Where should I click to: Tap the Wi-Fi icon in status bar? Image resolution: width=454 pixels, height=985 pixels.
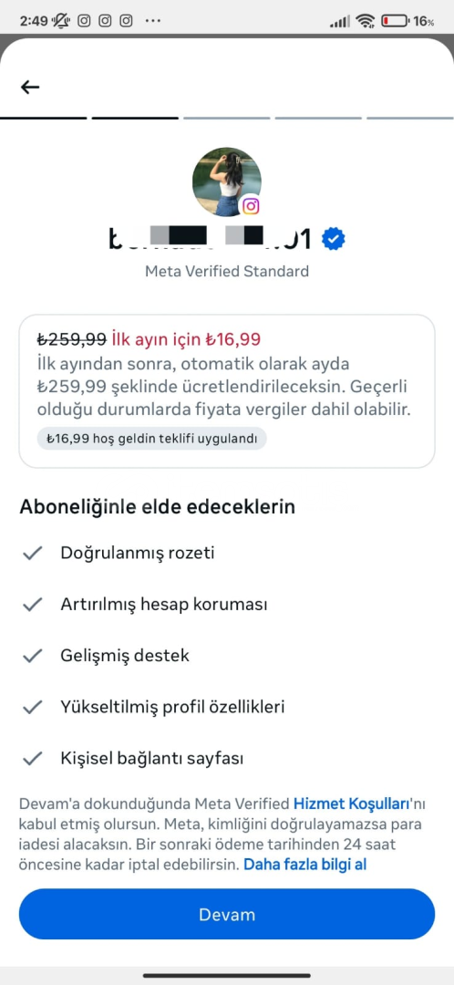[x=365, y=21]
